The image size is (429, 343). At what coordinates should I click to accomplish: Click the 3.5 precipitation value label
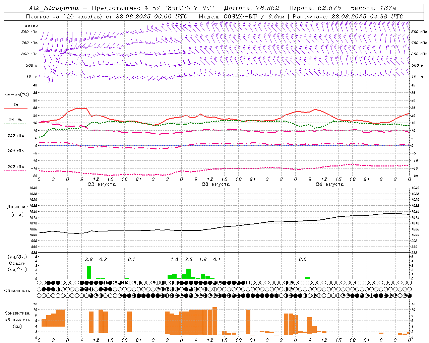pyautogui.click(x=188, y=260)
